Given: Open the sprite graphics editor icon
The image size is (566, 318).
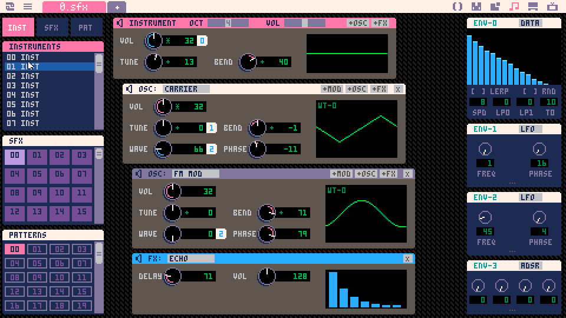Looking at the screenshot, I should pos(476,6).
